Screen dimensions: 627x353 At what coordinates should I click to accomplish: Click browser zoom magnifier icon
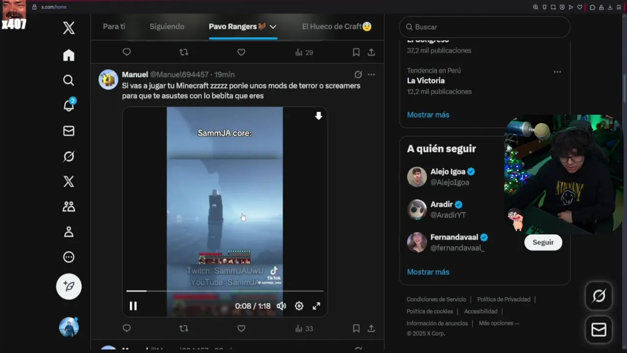tap(535, 7)
